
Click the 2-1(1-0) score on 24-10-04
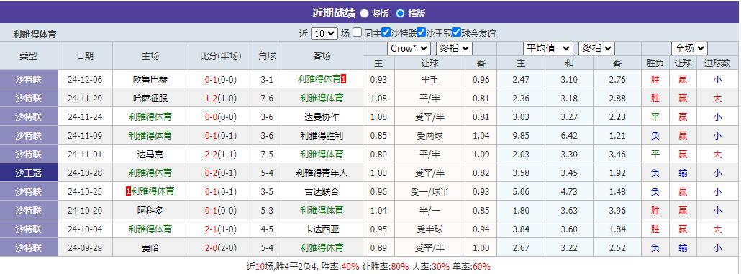tap(221, 229)
